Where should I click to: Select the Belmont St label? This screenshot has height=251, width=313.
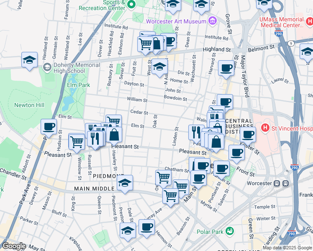pyautogui.click(x=261, y=48)
